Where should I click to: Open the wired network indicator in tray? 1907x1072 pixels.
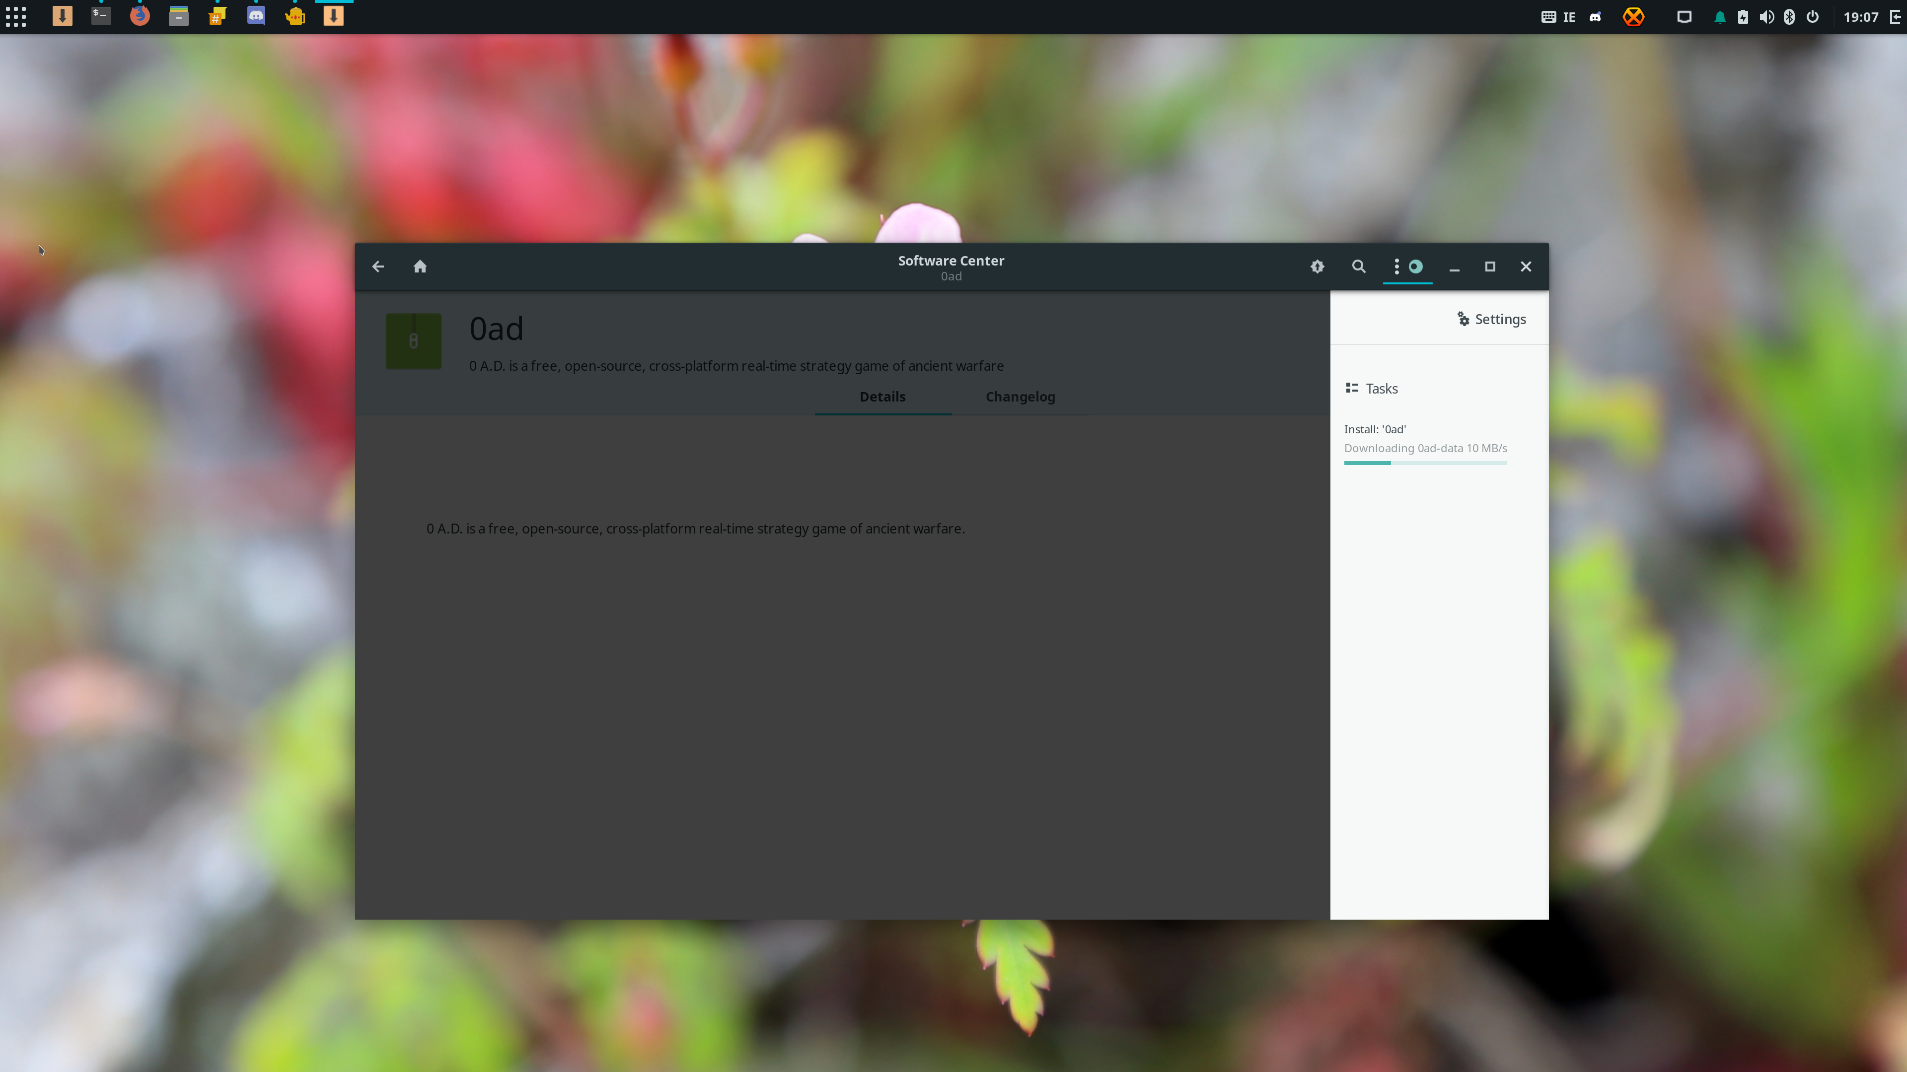pyautogui.click(x=1684, y=16)
